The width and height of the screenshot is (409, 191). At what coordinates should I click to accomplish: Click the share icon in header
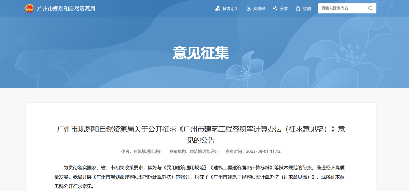pos(275,8)
